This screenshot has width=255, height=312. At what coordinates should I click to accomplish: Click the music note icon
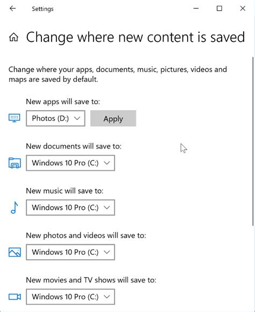coord(15,208)
